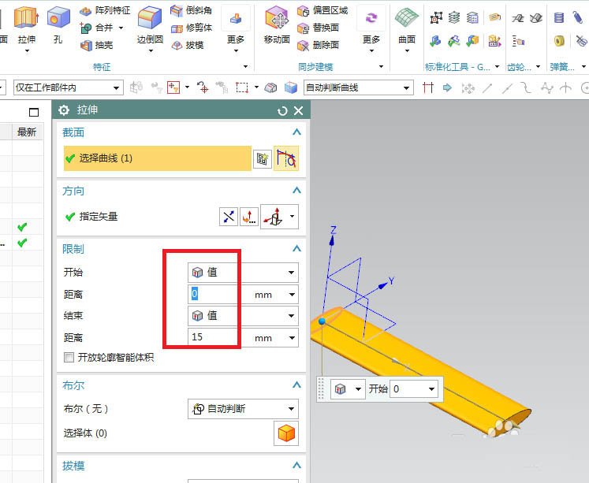
Task: Click the 选择曲线 (1) selection row
Action: point(158,158)
